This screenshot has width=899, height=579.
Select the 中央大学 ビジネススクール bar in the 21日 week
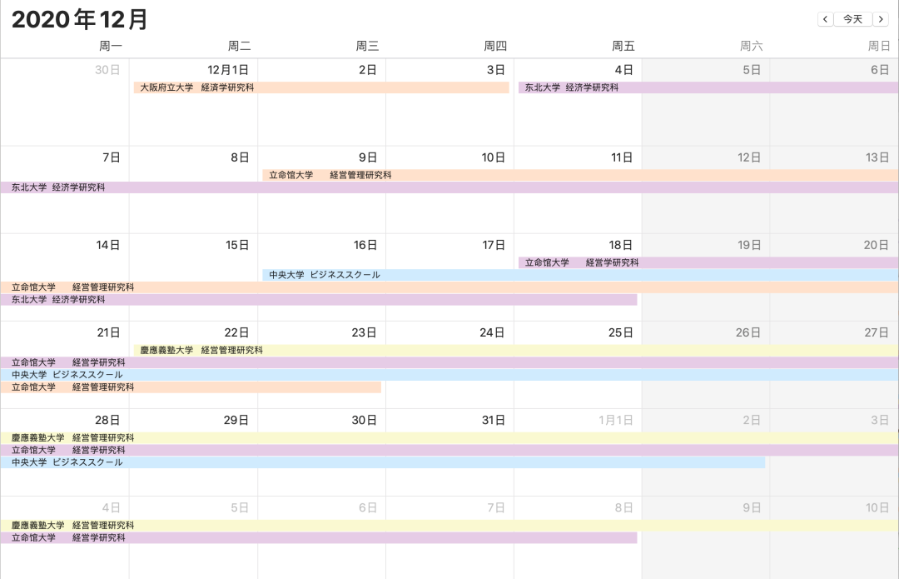[x=449, y=375]
